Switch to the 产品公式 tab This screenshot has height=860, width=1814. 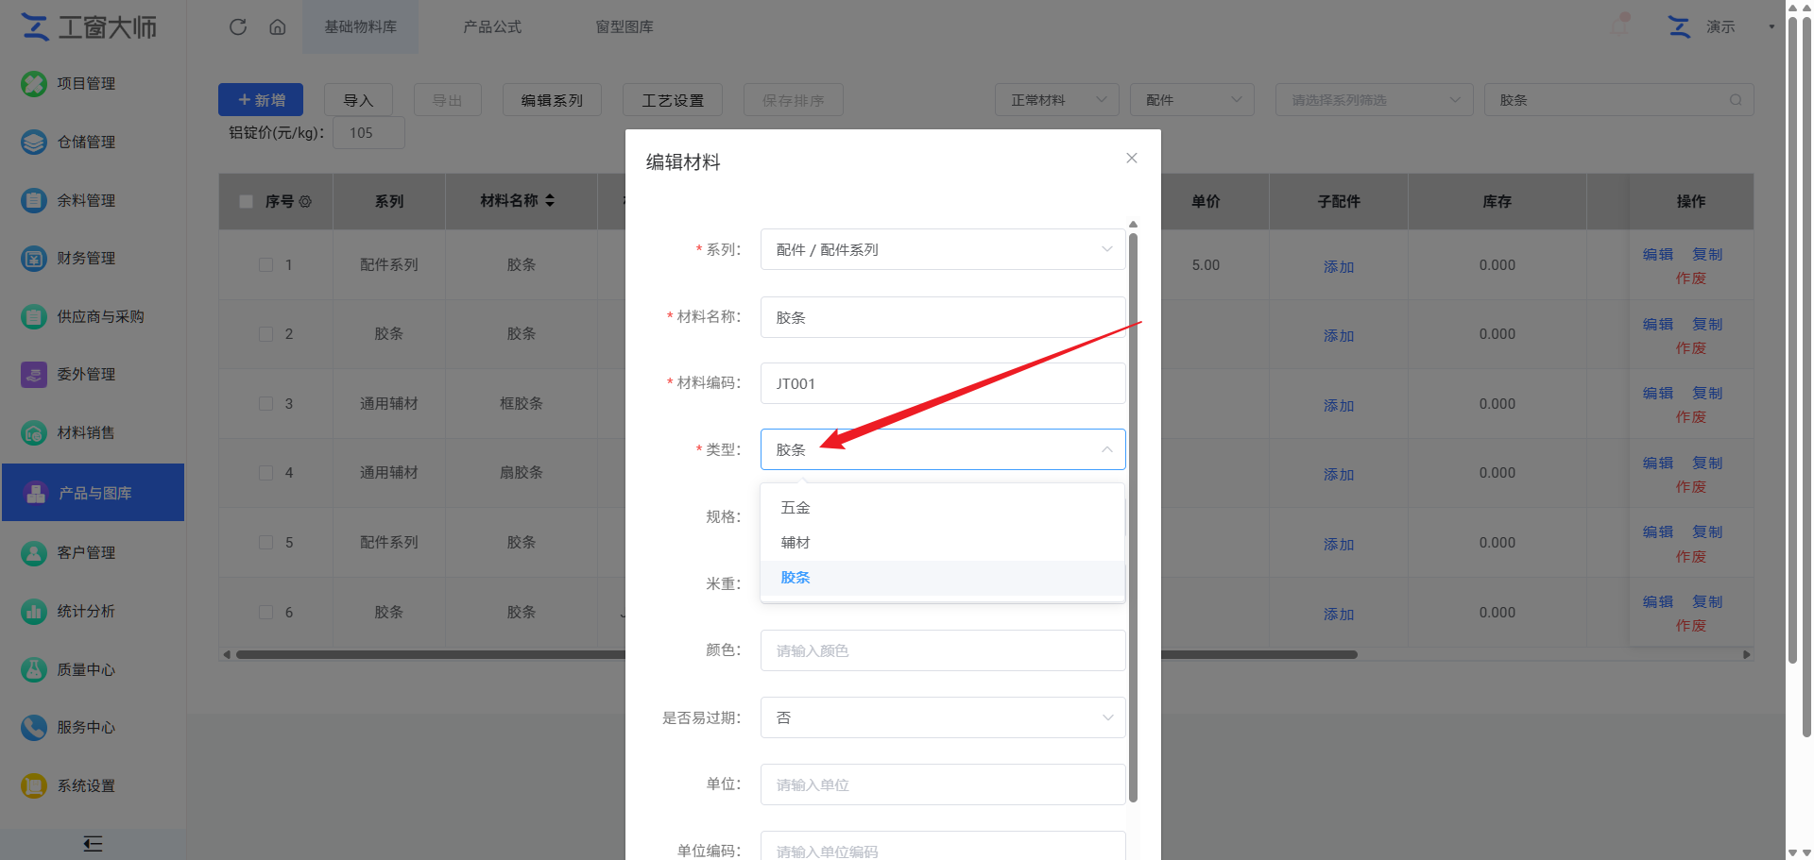point(492,26)
